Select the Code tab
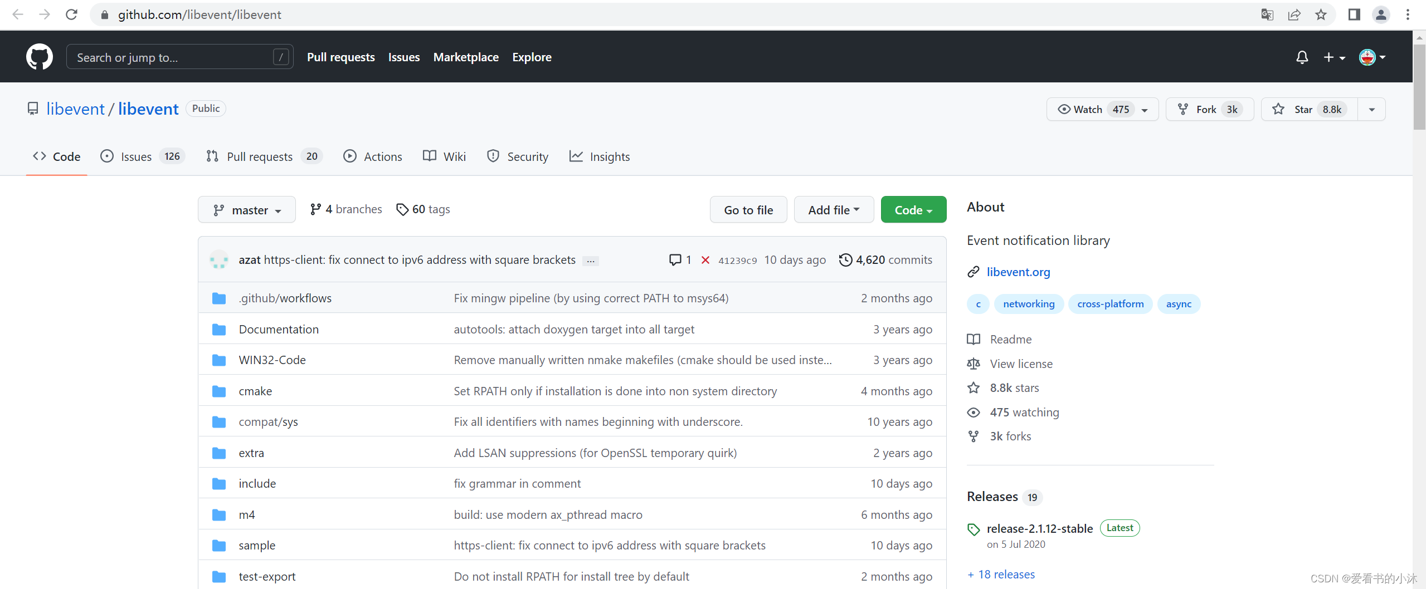Viewport: 1426px width, 589px height. [57, 156]
